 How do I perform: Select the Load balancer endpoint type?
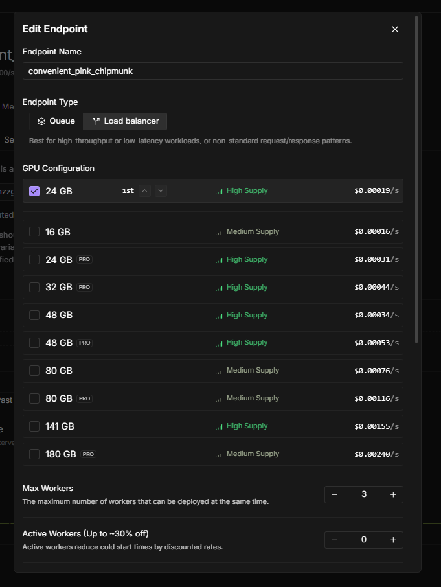pos(126,121)
